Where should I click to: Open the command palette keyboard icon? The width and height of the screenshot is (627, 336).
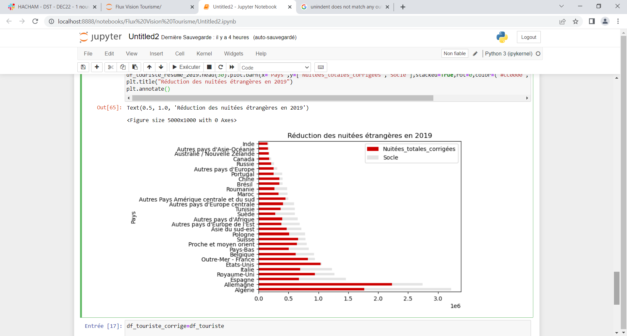(321, 67)
